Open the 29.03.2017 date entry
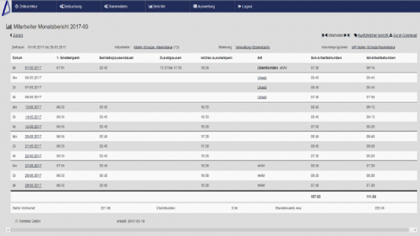The image size is (420, 236). pyautogui.click(x=33, y=185)
